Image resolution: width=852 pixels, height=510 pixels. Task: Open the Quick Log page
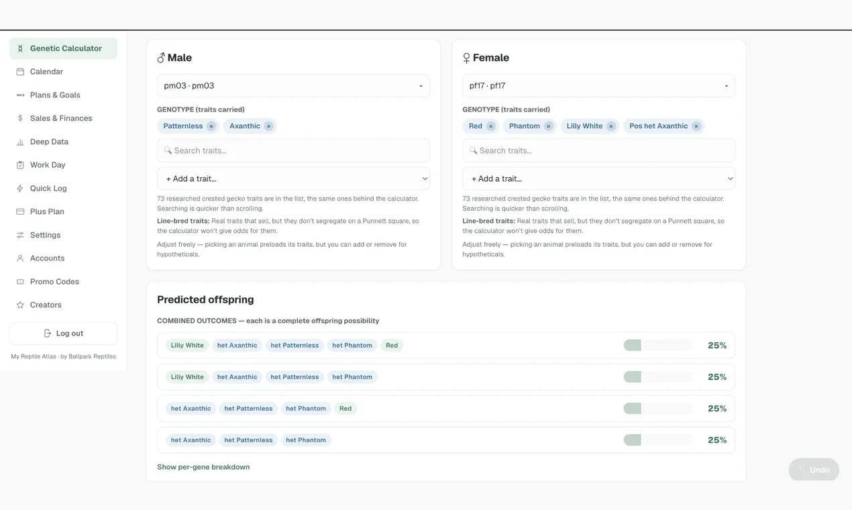click(x=63, y=189)
